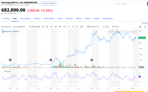Switch to the Options tab
148x92 pixels.
click(x=88, y=19)
